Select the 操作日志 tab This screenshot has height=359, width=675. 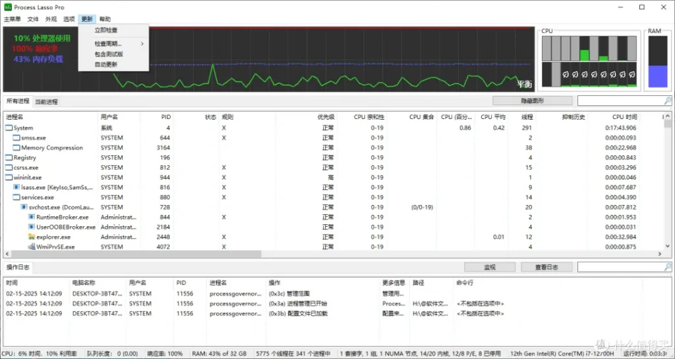tap(18, 267)
